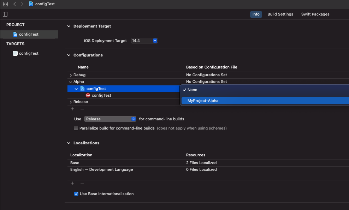The height and width of the screenshot is (210, 349).
Task: Remove configuration with minus button
Action: coord(82,109)
